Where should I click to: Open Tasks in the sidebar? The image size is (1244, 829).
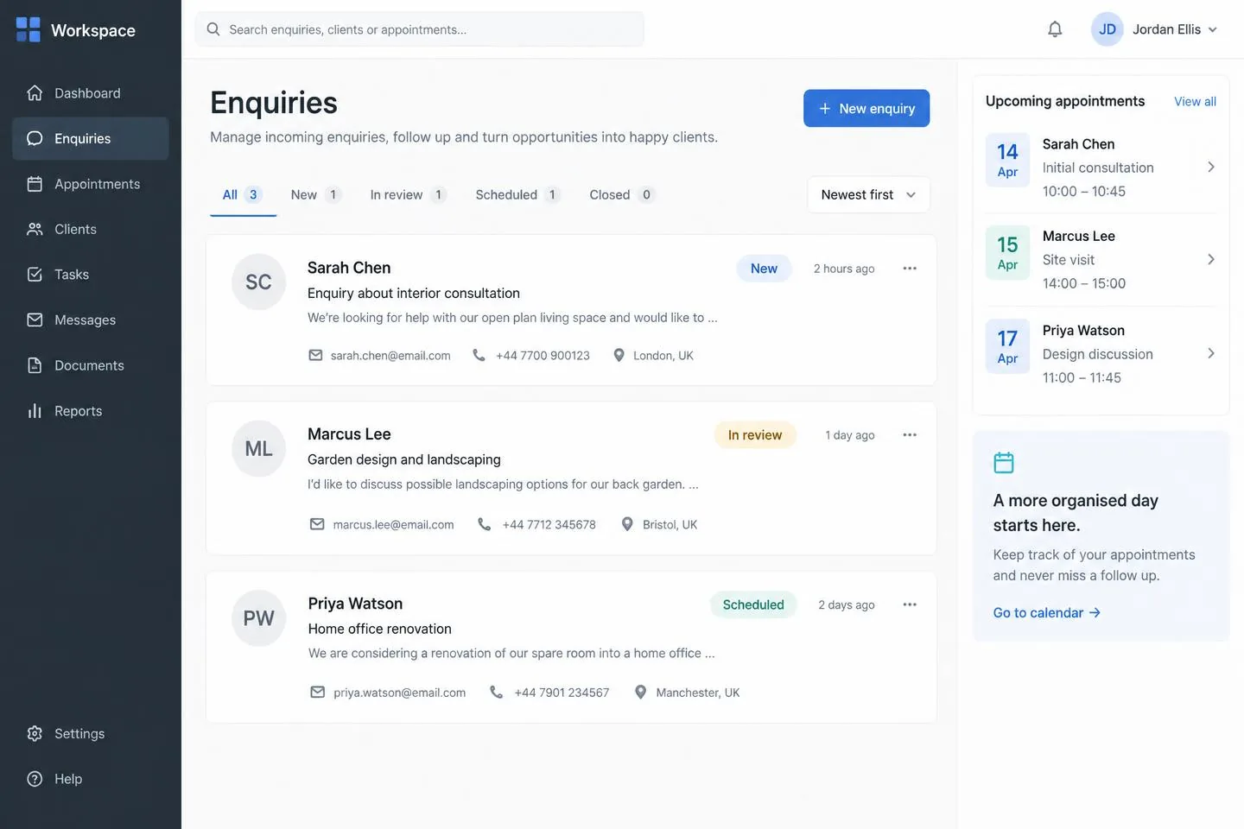point(91,275)
